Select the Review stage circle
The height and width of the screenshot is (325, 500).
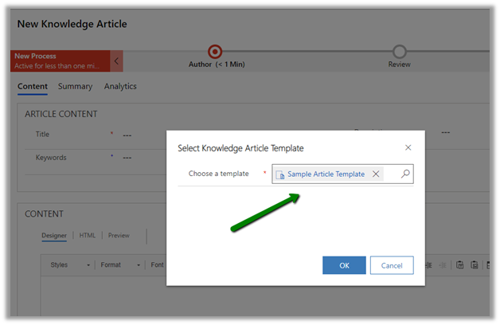pyautogui.click(x=400, y=52)
